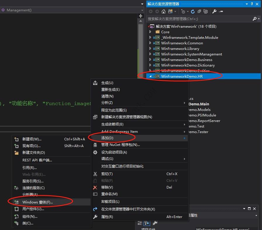Select Windows 窗体(F)... from the submenu
The image size is (262, 230).
[x=37, y=202]
